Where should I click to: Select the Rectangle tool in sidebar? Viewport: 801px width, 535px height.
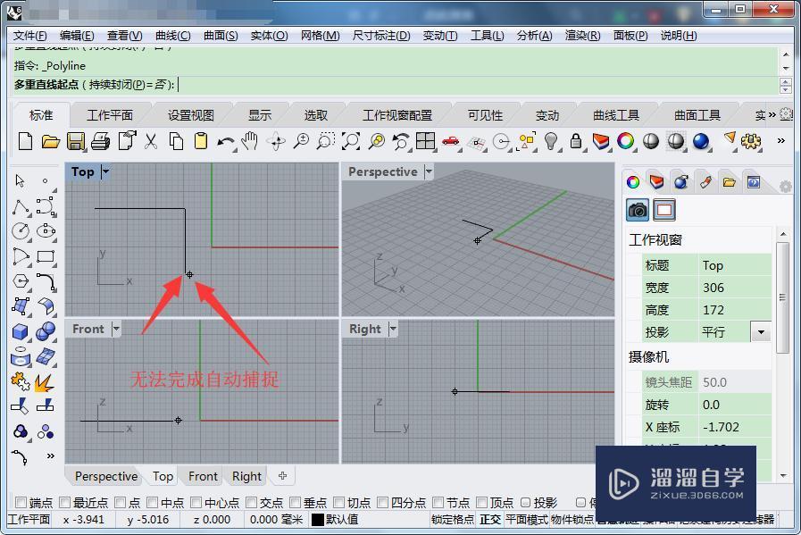[x=46, y=256]
